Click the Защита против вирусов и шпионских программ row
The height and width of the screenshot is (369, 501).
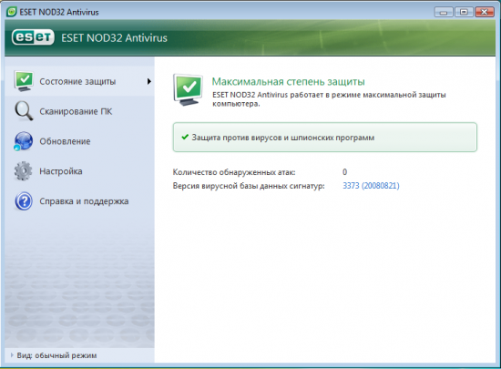click(x=325, y=137)
